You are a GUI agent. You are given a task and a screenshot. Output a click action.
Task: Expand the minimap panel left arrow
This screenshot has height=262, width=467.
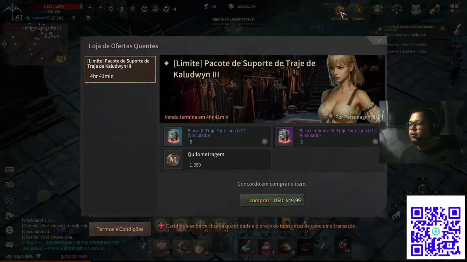click(4, 44)
